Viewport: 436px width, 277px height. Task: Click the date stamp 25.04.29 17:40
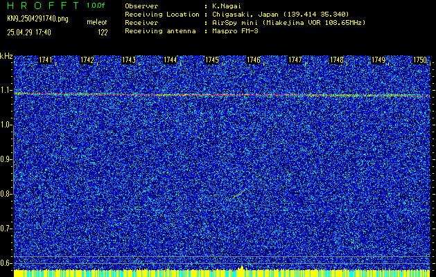[29, 33]
